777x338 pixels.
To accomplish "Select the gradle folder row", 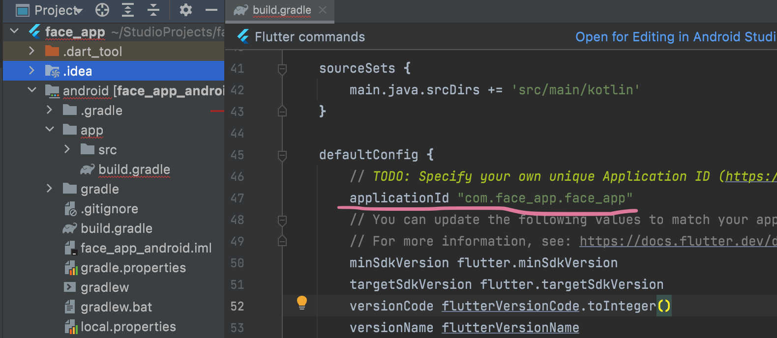I will coord(114,189).
